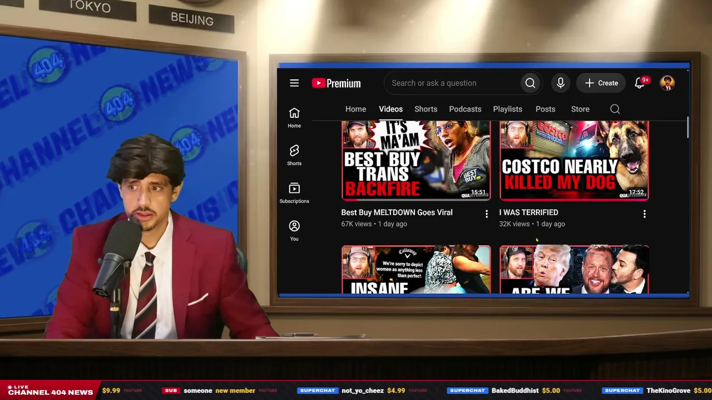Viewport: 712px width, 400px height.
Task: Click the search magnifier button
Action: [x=530, y=83]
